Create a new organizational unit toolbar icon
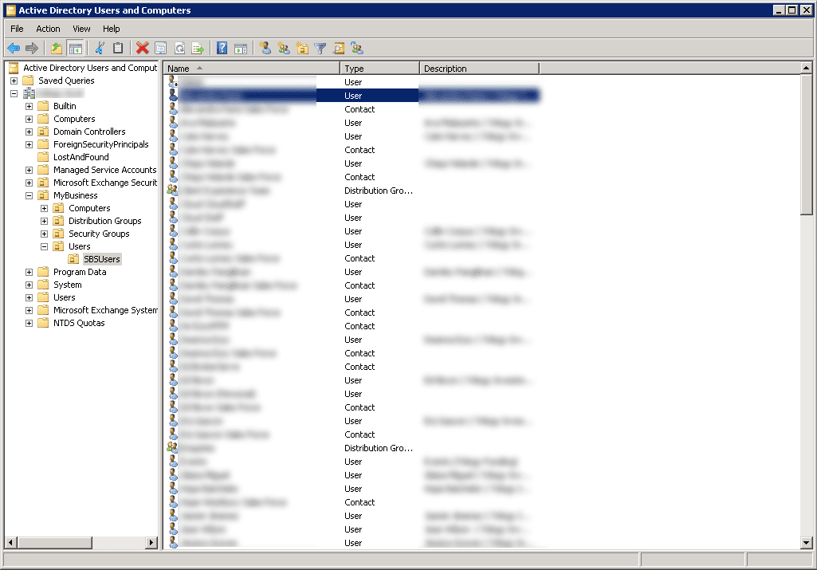The height and width of the screenshot is (570, 817). 302,49
